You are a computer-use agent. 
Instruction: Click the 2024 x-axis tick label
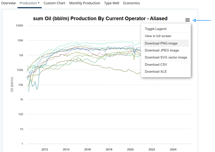(173, 149)
